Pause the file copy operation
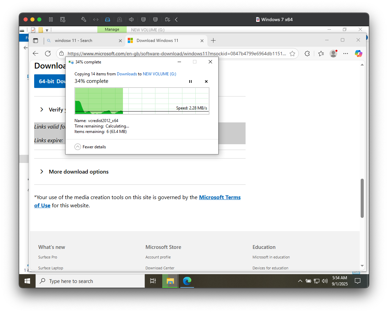 (x=190, y=81)
